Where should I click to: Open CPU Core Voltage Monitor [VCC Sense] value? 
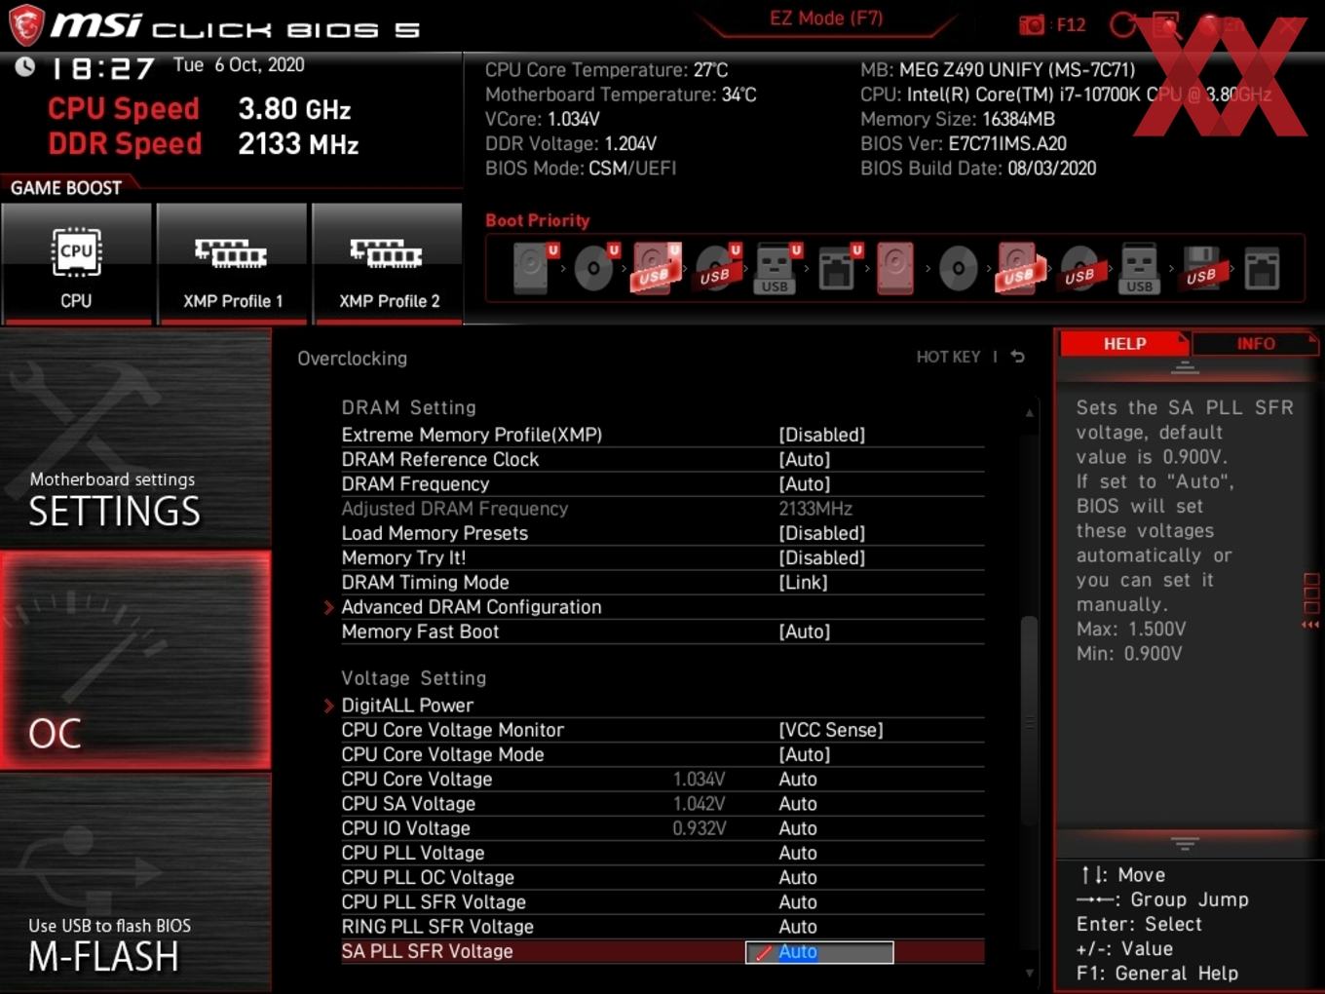click(830, 730)
